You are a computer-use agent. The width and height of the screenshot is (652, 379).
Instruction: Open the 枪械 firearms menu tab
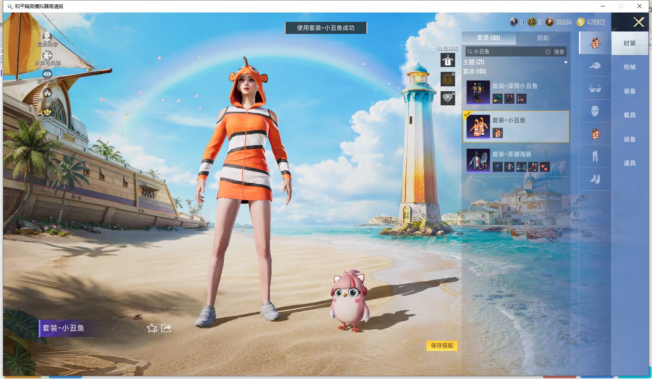[629, 67]
